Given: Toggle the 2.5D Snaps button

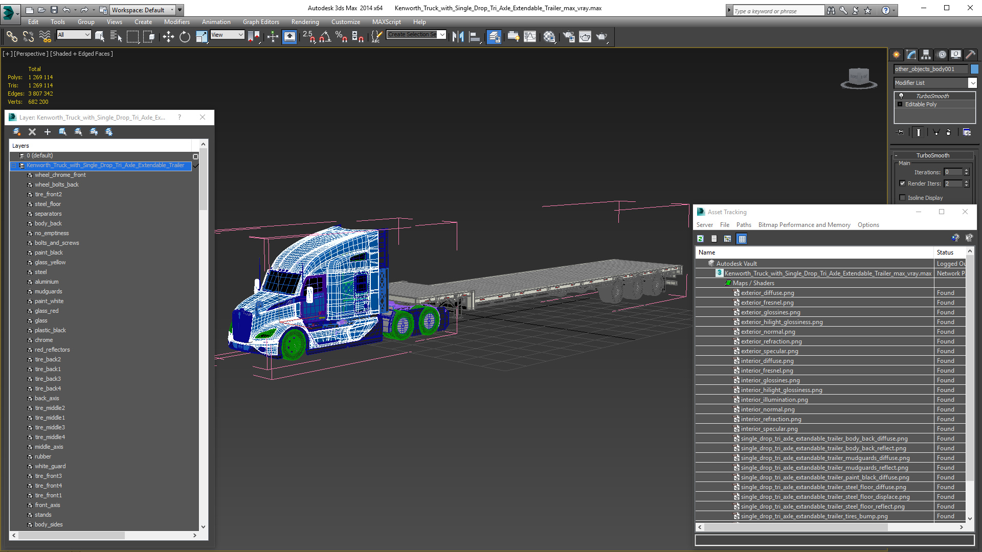Looking at the screenshot, I should coord(309,36).
